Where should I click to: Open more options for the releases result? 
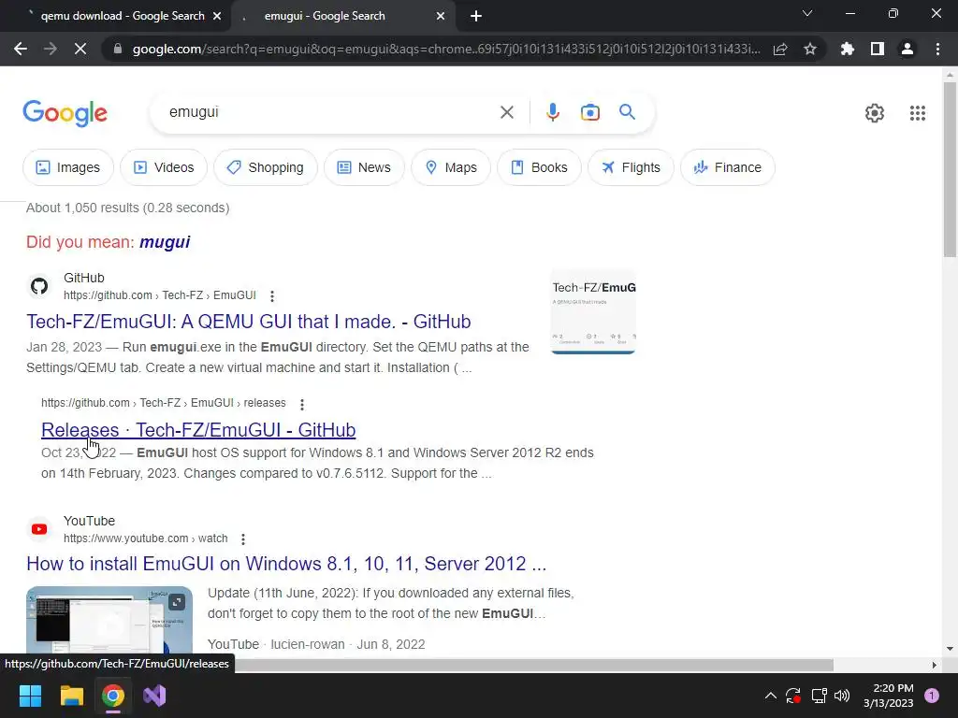click(302, 404)
